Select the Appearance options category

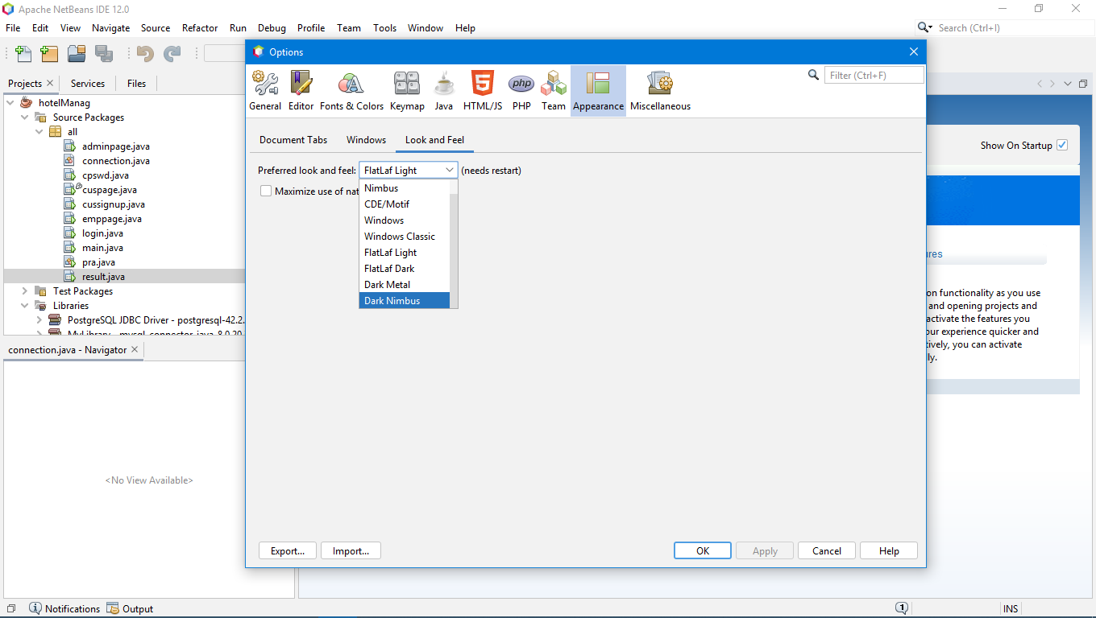pyautogui.click(x=598, y=91)
